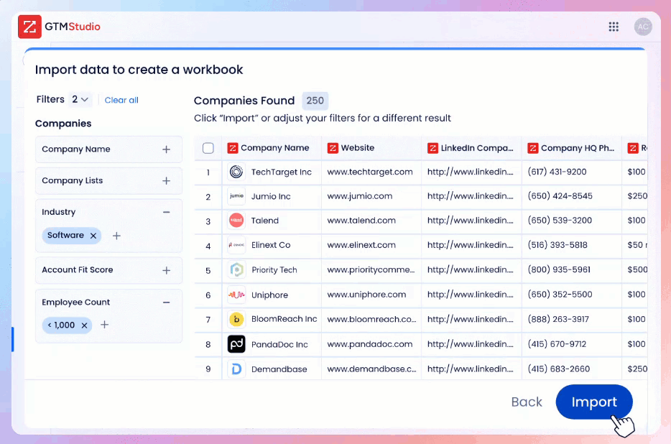Click phone number (516) 393-5818

tap(557, 245)
